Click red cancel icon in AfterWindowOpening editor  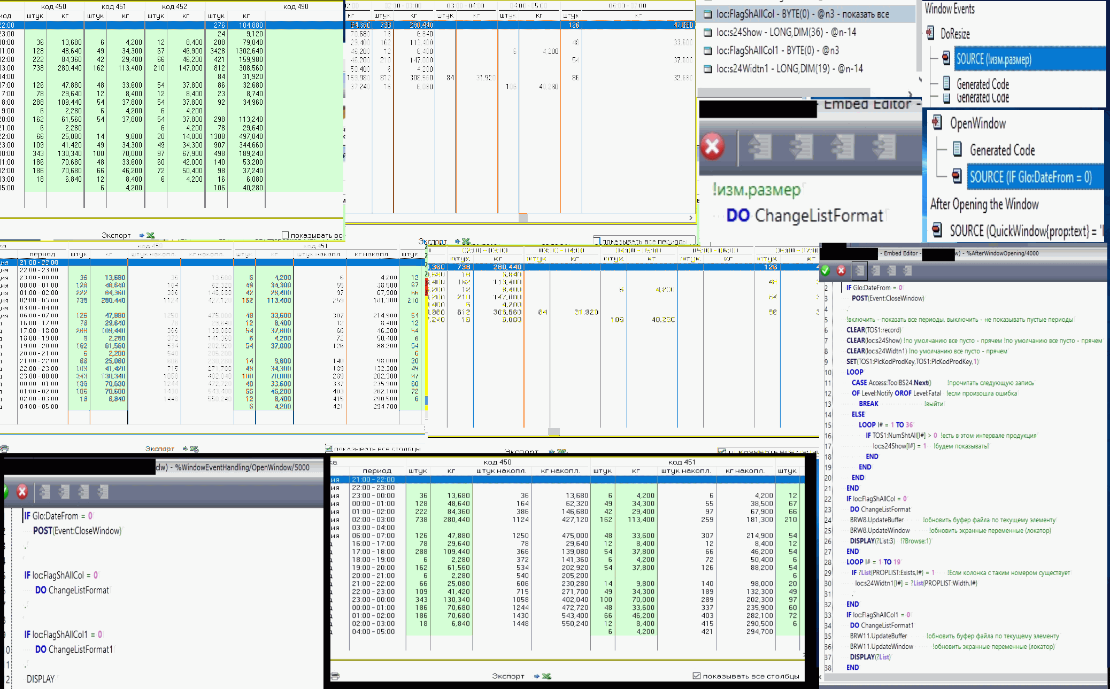841,270
